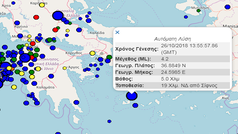Select the yellow marker left of Άργος
Viewport: 238px width, 134px height.
pos(65,68)
